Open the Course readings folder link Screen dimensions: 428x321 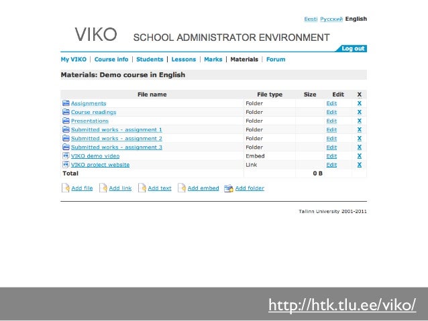[93, 112]
